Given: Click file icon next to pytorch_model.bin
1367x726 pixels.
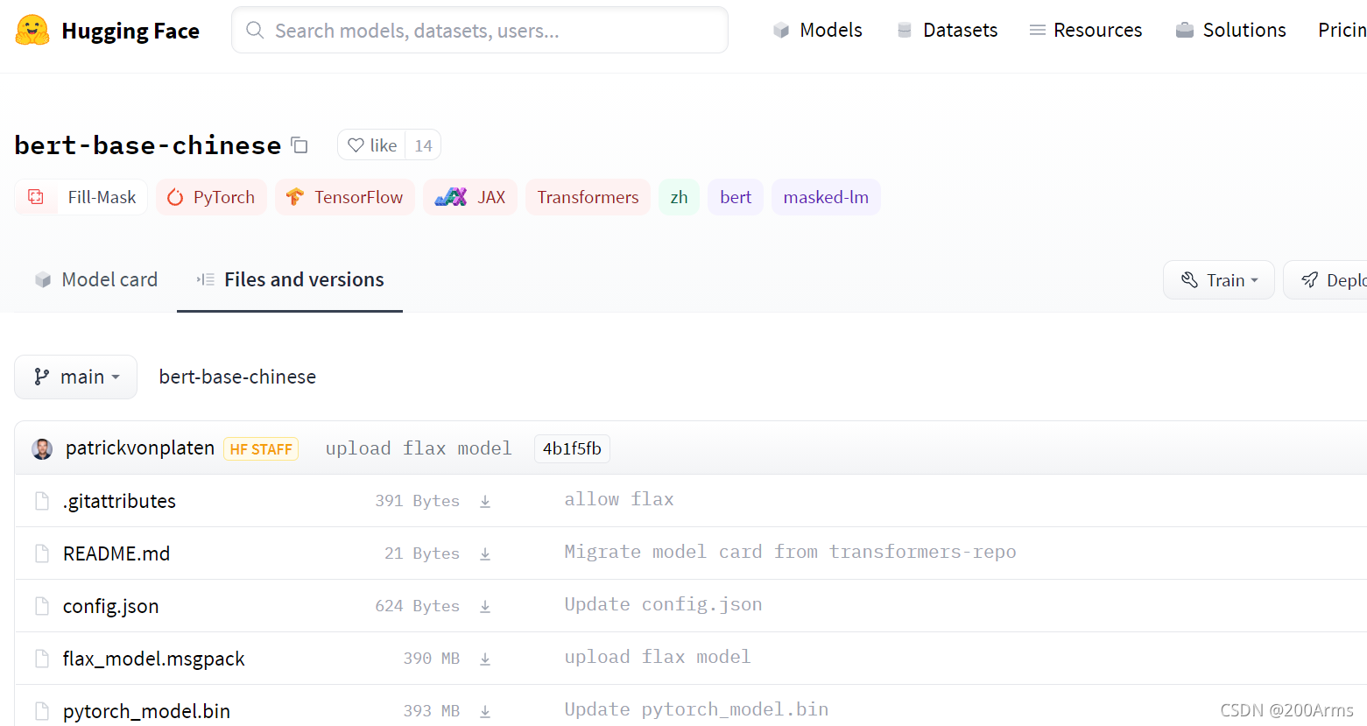Looking at the screenshot, I should click(x=42, y=711).
